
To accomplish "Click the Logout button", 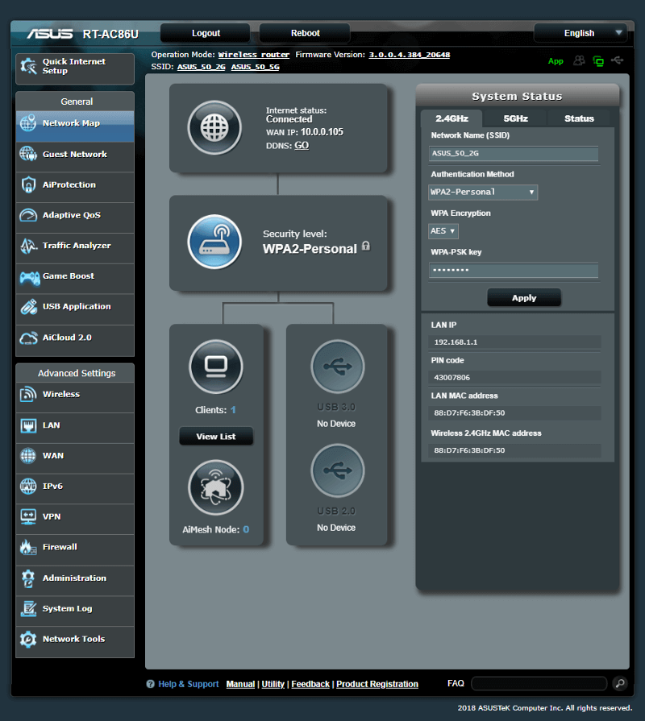I will tap(206, 33).
